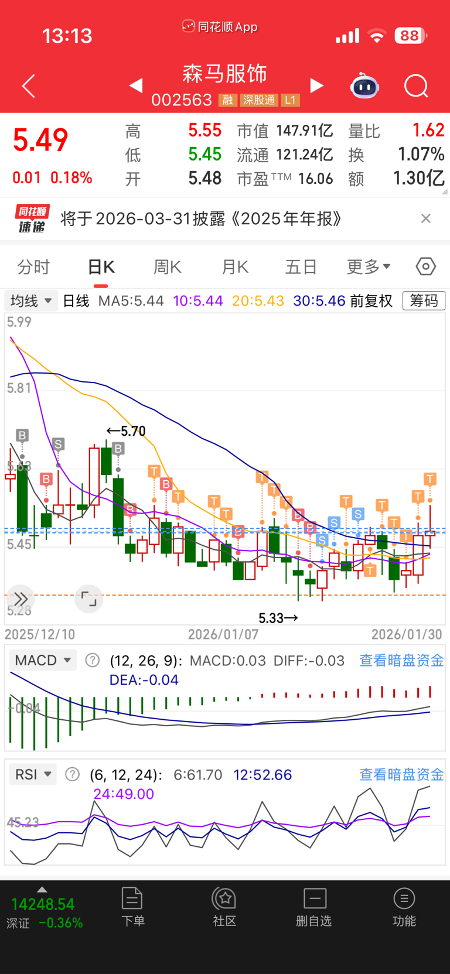This screenshot has width=450, height=974.
Task: Tap 查看暗盘资金 link in MACD panel
Action: [401, 661]
